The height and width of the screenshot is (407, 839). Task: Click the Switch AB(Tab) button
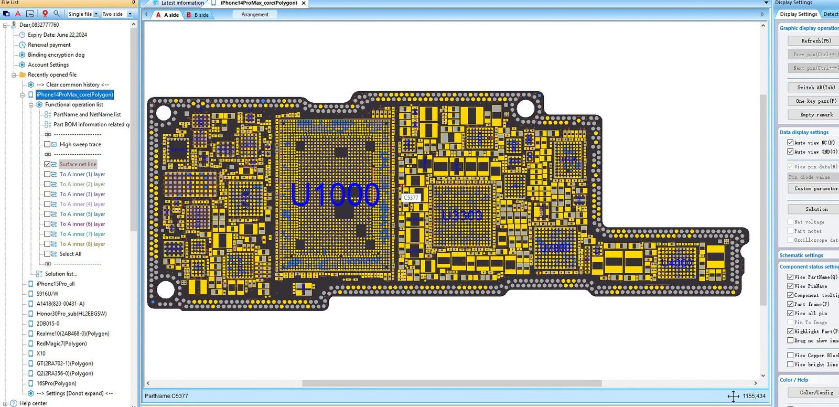(x=816, y=88)
